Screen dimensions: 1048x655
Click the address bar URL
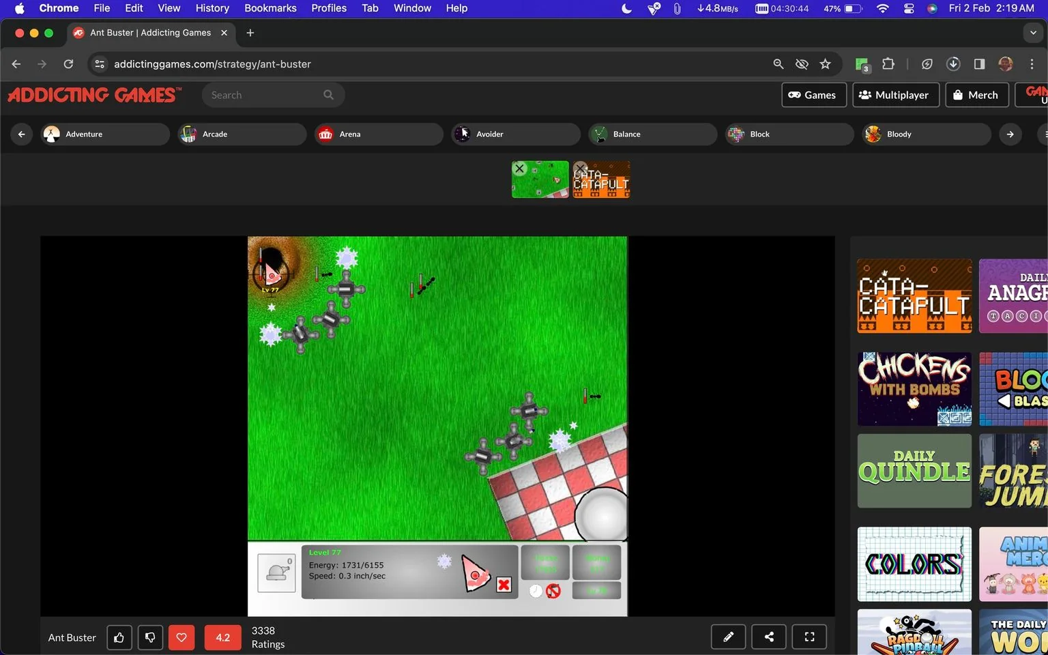click(212, 64)
